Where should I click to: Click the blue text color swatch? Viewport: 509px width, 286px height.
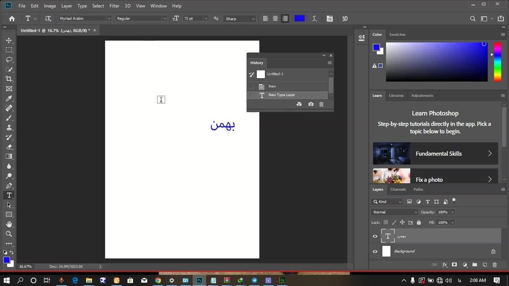click(299, 19)
